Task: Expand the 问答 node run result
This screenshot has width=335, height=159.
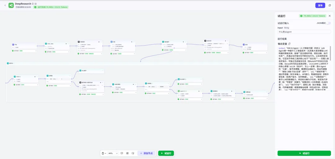Action: click(x=134, y=54)
